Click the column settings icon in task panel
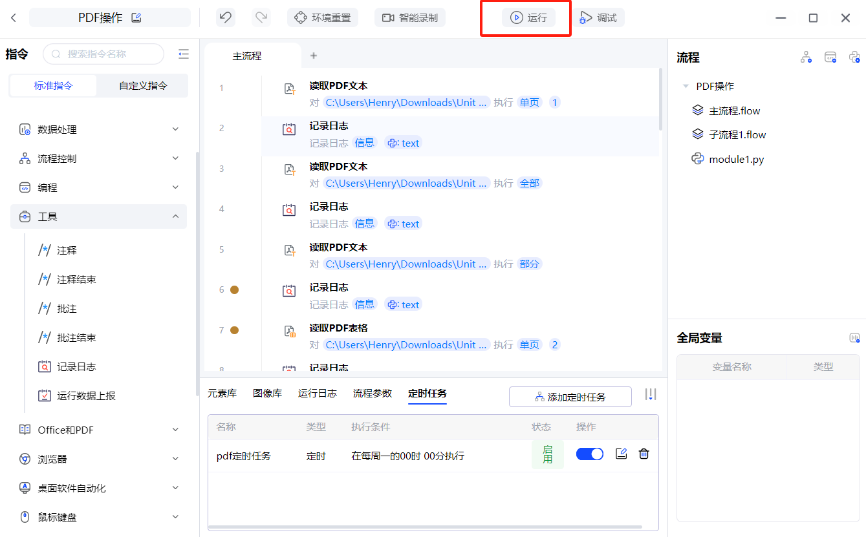 click(651, 394)
